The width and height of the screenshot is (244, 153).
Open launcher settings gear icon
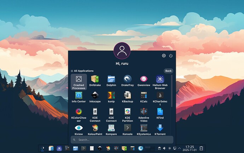click(164, 56)
